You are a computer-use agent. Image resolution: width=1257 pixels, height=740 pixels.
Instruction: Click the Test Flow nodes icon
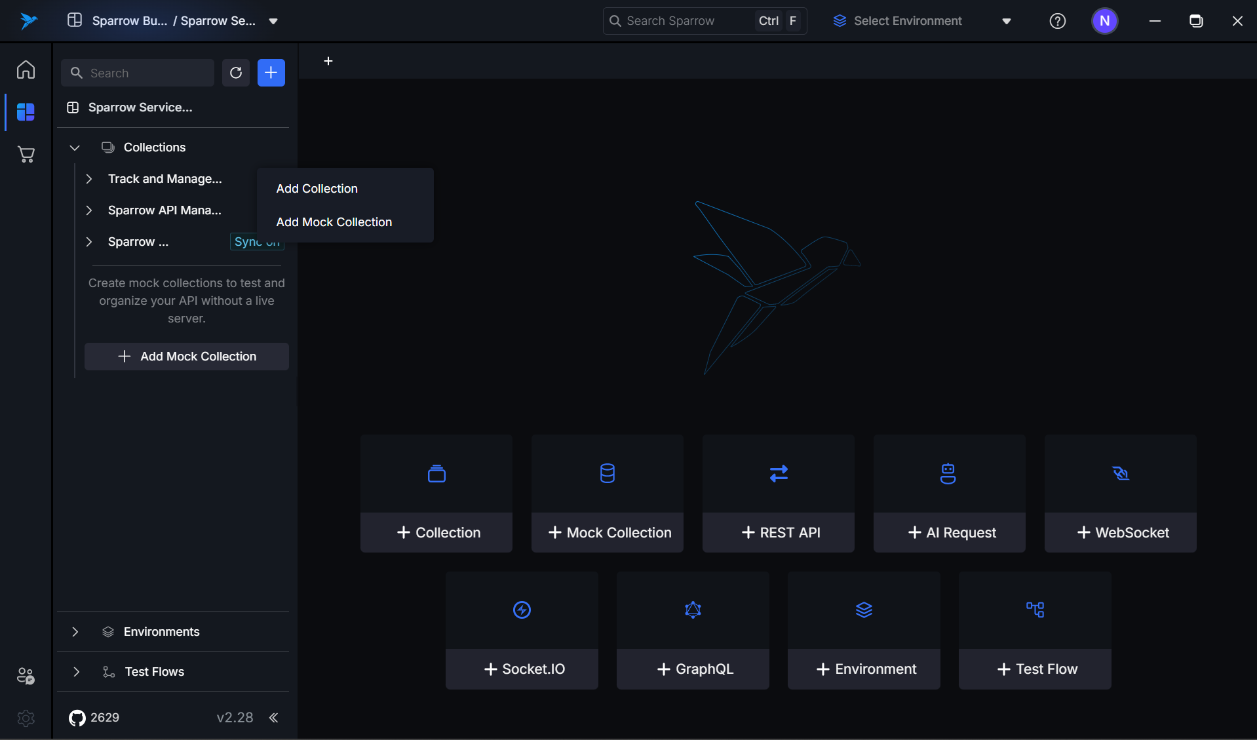click(x=1035, y=610)
